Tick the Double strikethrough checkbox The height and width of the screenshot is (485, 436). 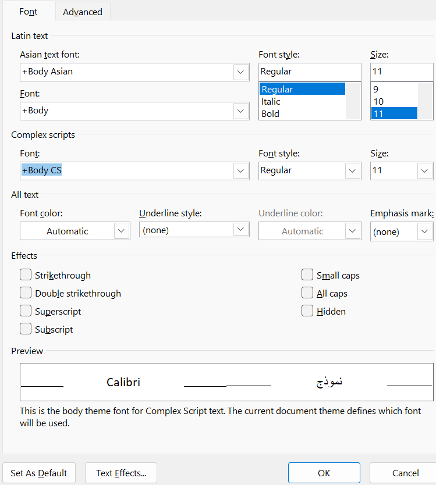[x=26, y=293]
